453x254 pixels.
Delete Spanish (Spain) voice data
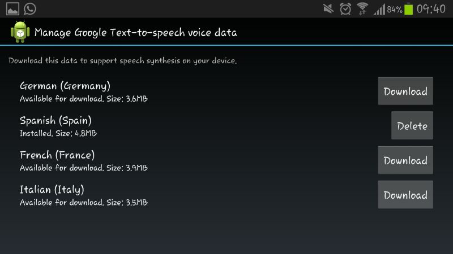(412, 125)
